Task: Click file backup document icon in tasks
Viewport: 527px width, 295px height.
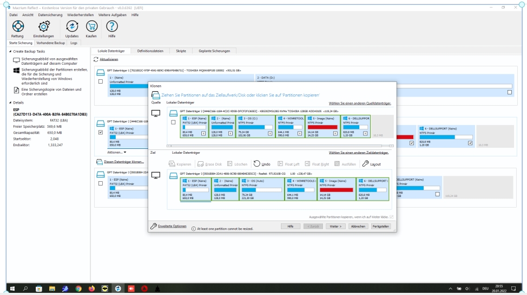Action: (x=16, y=90)
